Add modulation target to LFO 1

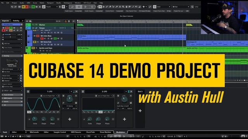[70, 119]
